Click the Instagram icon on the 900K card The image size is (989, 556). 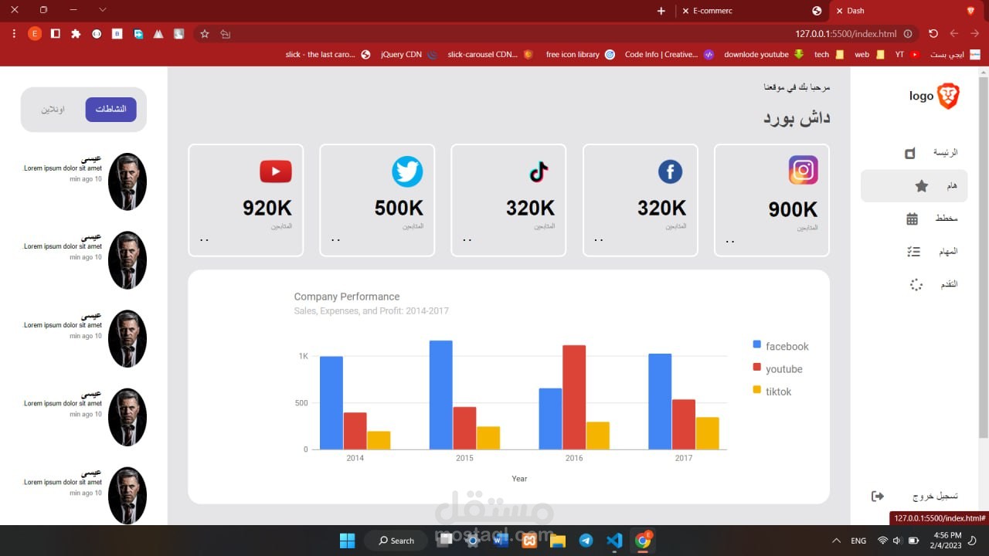click(x=803, y=170)
